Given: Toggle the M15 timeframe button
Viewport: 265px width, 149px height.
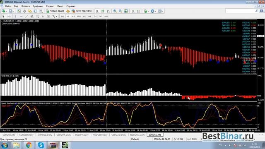Looking at the screenshot, I should tap(73, 17).
